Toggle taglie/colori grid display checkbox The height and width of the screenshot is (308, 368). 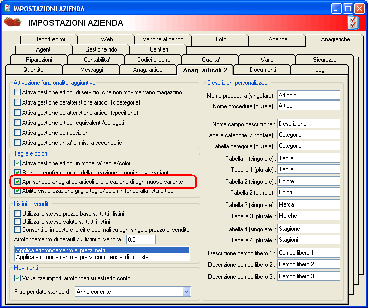click(17, 191)
